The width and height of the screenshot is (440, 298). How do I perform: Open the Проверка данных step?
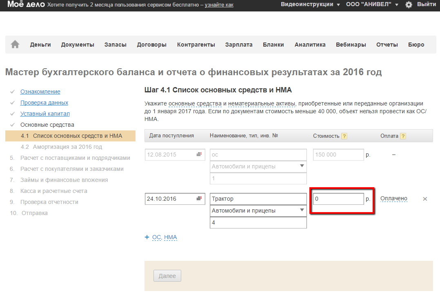pyautogui.click(x=44, y=103)
